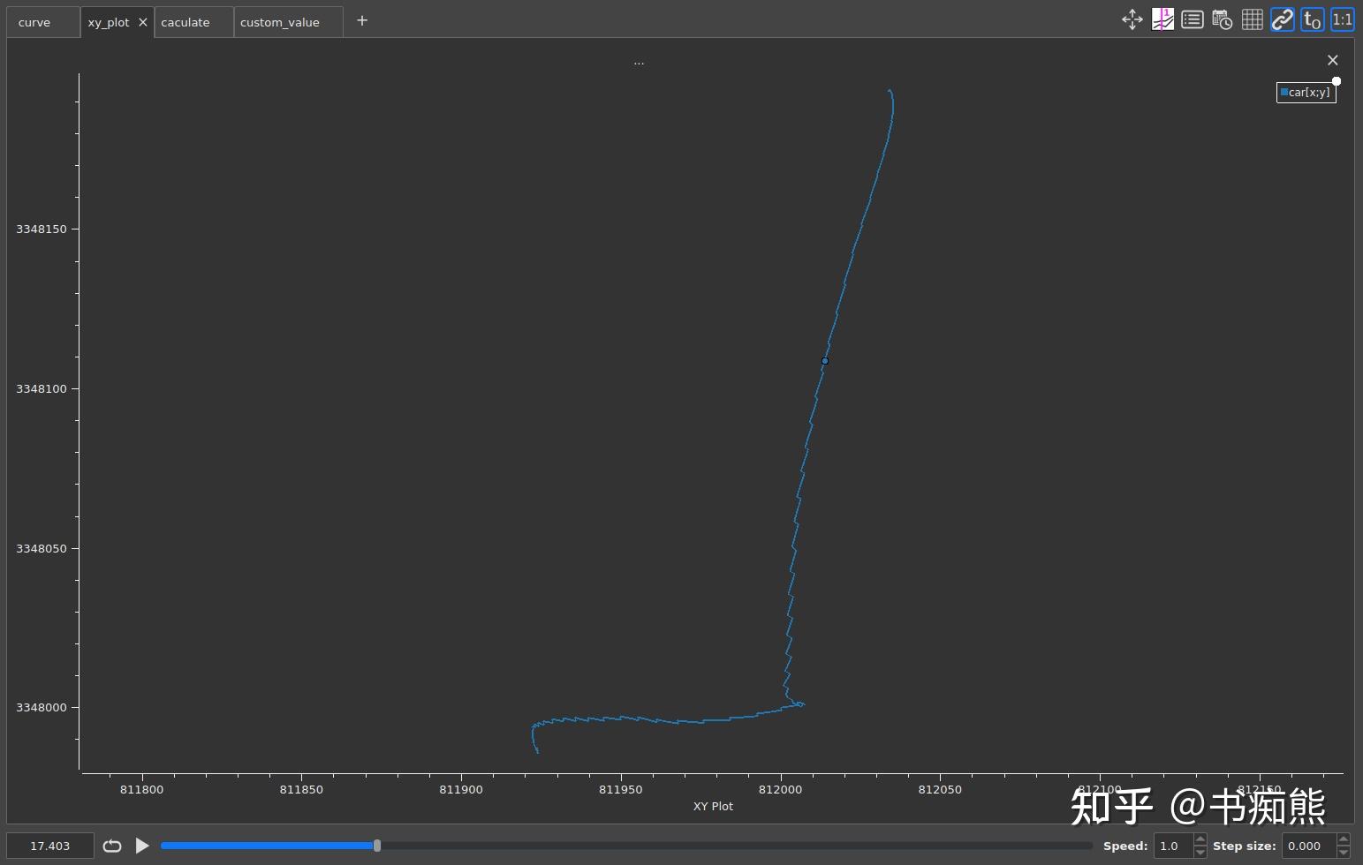Click the 1:1 ratio icon
Viewport: 1363px width, 865px height.
pyautogui.click(x=1342, y=19)
